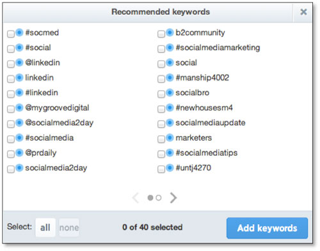The width and height of the screenshot is (320, 251).
Task: Close the Recommended keywords dialog
Action: (303, 12)
